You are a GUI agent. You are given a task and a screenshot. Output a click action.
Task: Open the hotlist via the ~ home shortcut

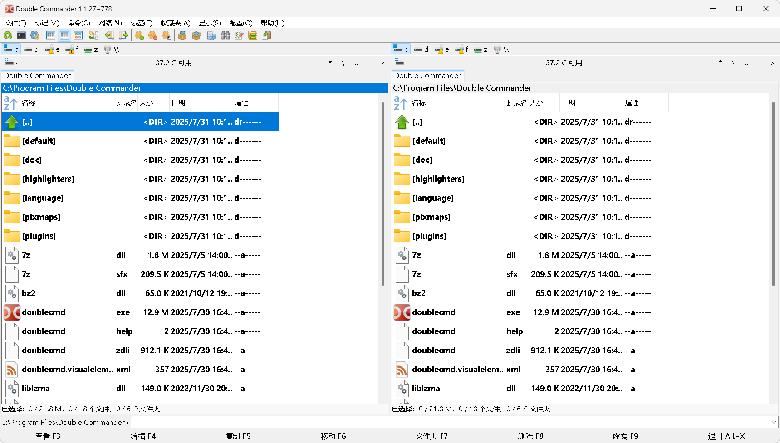(x=369, y=63)
